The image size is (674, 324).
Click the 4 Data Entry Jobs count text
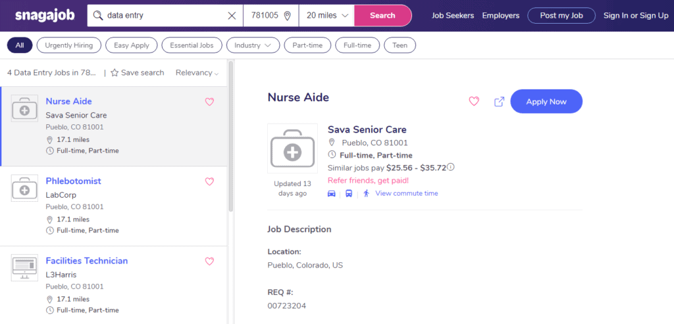[x=51, y=73]
